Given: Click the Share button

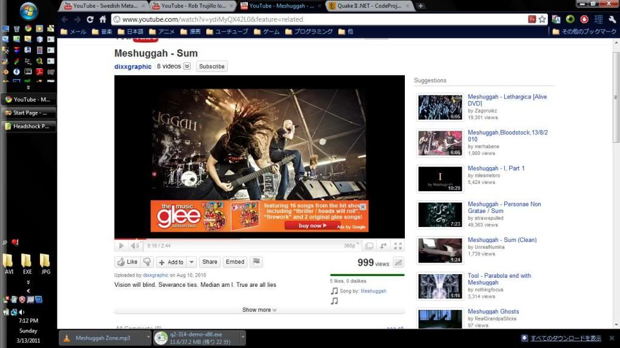Looking at the screenshot, I should (210, 262).
